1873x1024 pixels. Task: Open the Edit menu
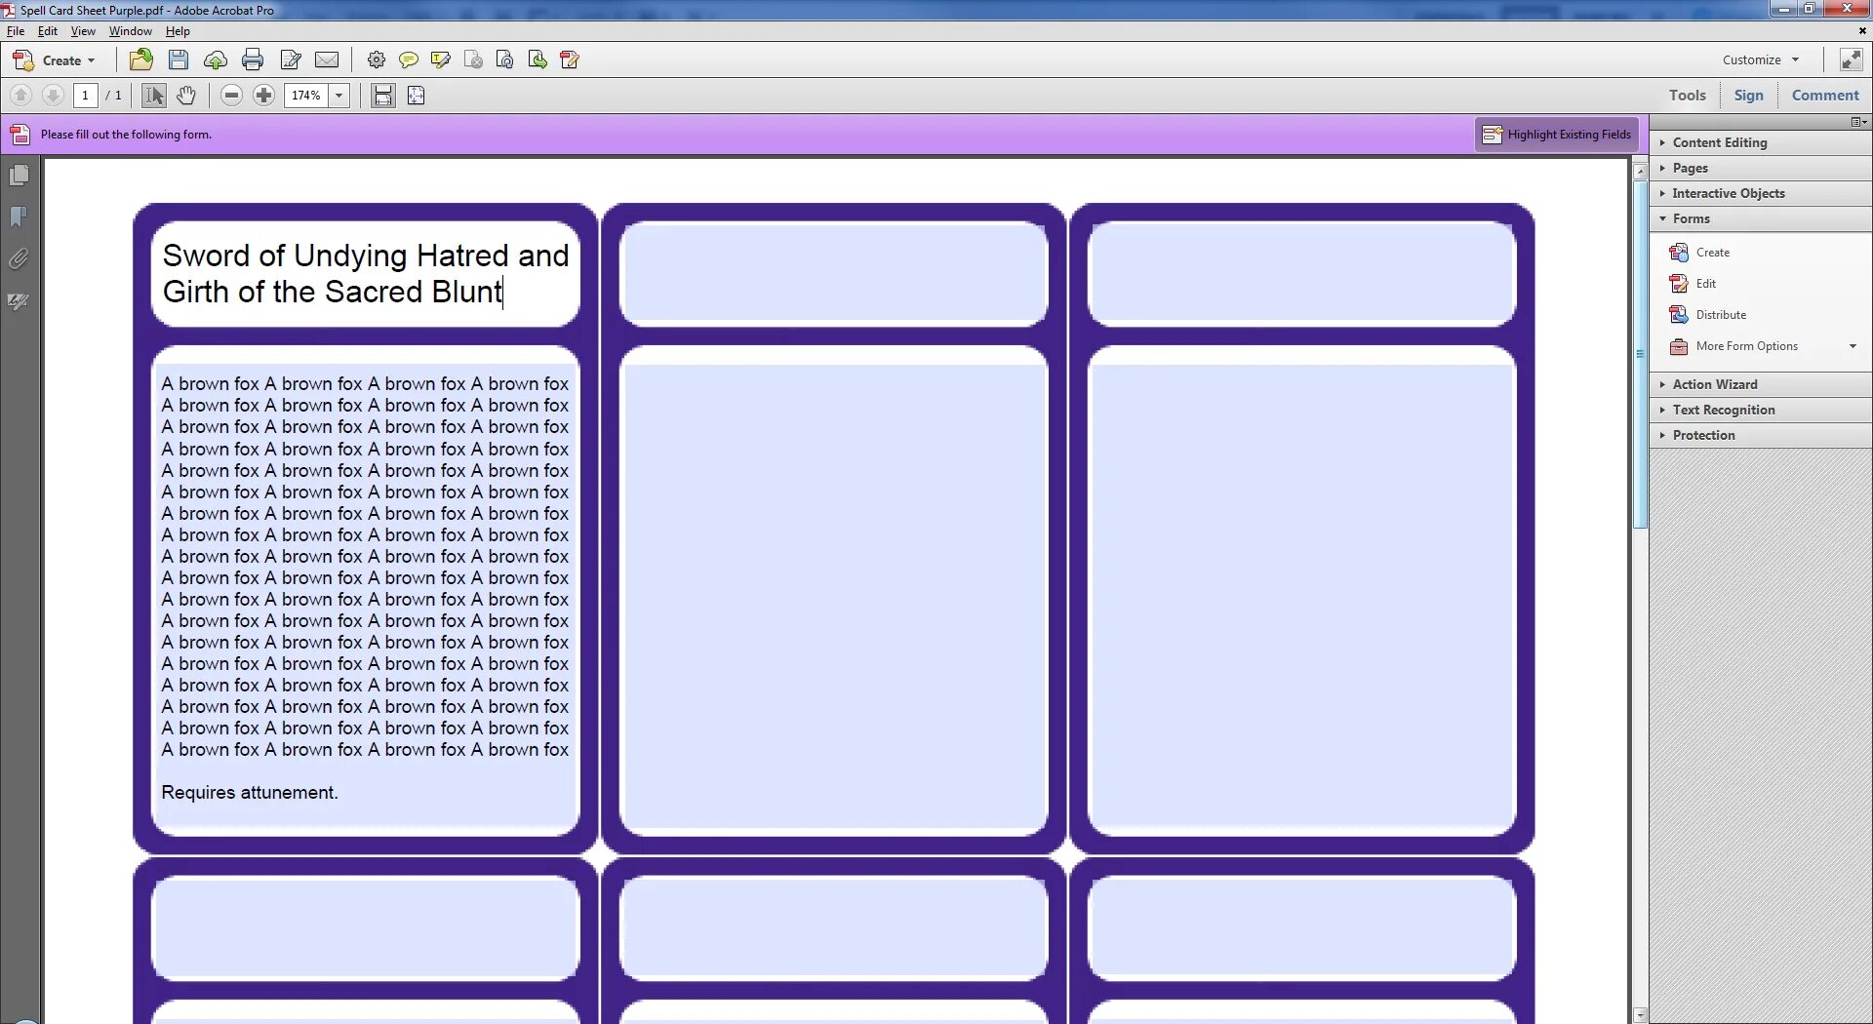click(x=48, y=31)
